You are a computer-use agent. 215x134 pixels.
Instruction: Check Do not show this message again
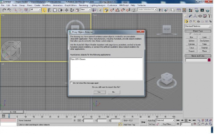[71, 83]
